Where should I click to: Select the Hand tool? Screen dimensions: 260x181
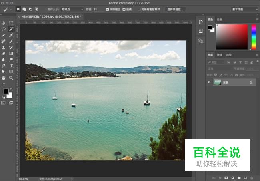(x=3, y=78)
